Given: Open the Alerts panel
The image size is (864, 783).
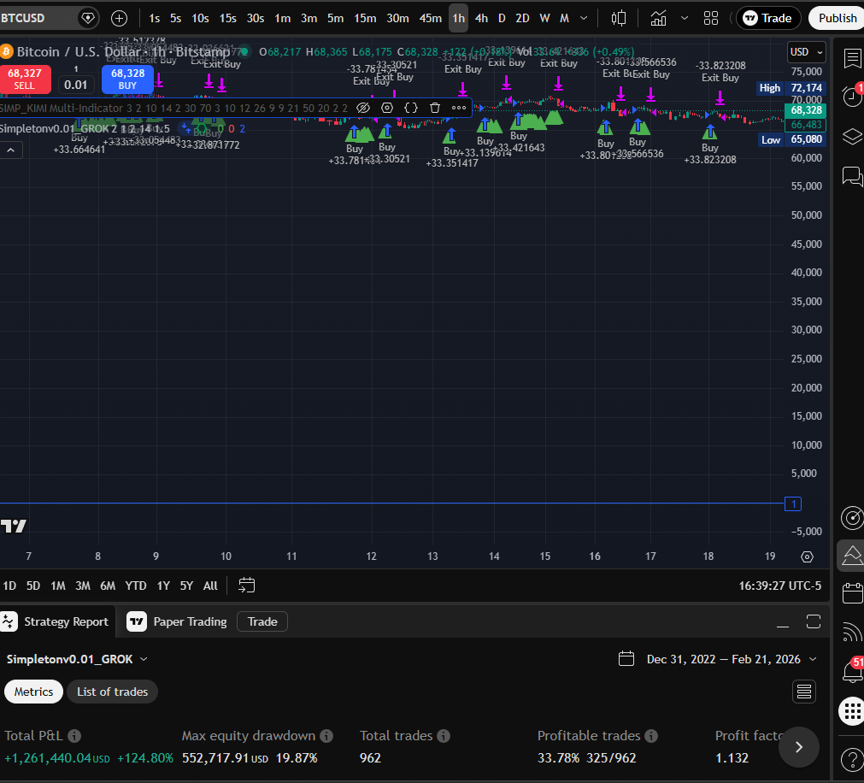Looking at the screenshot, I should pyautogui.click(x=851, y=97).
